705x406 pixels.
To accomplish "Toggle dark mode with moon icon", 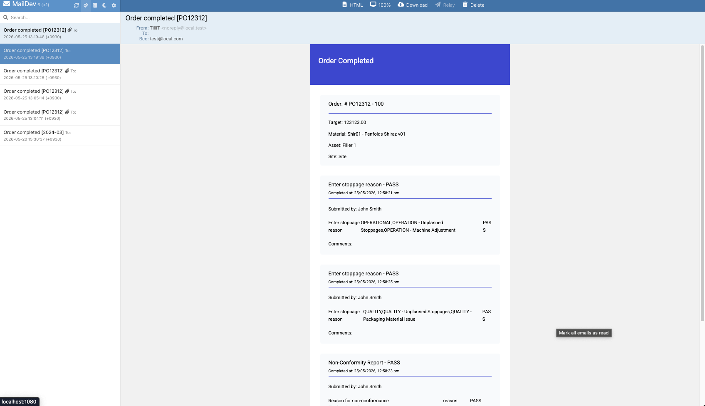I will pyautogui.click(x=104, y=5).
